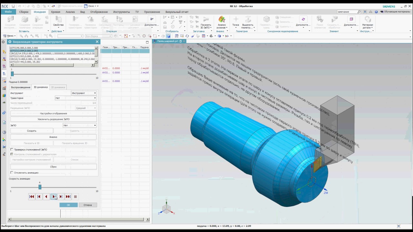
Task: Click the замечание search input field
Action: (347, 12)
